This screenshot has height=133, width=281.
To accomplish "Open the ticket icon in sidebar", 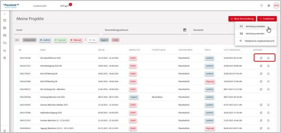I will pos(5,35).
